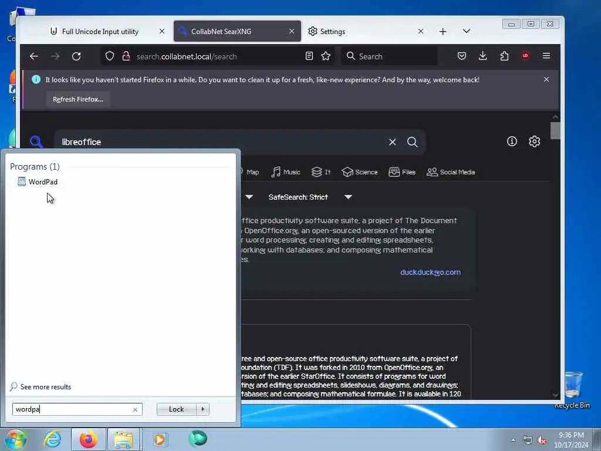Viewport: 601px width, 451px height.
Task: Click the Firefox address bar URL
Action: (x=187, y=56)
